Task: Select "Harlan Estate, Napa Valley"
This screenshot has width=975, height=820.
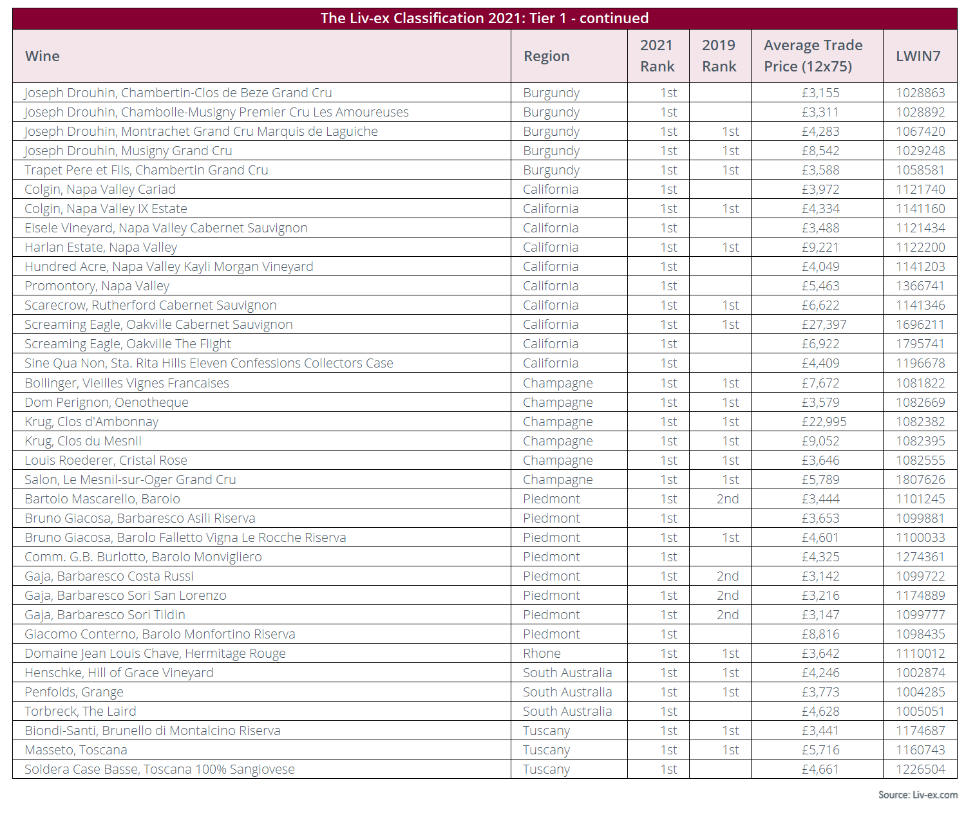Action: tap(100, 247)
